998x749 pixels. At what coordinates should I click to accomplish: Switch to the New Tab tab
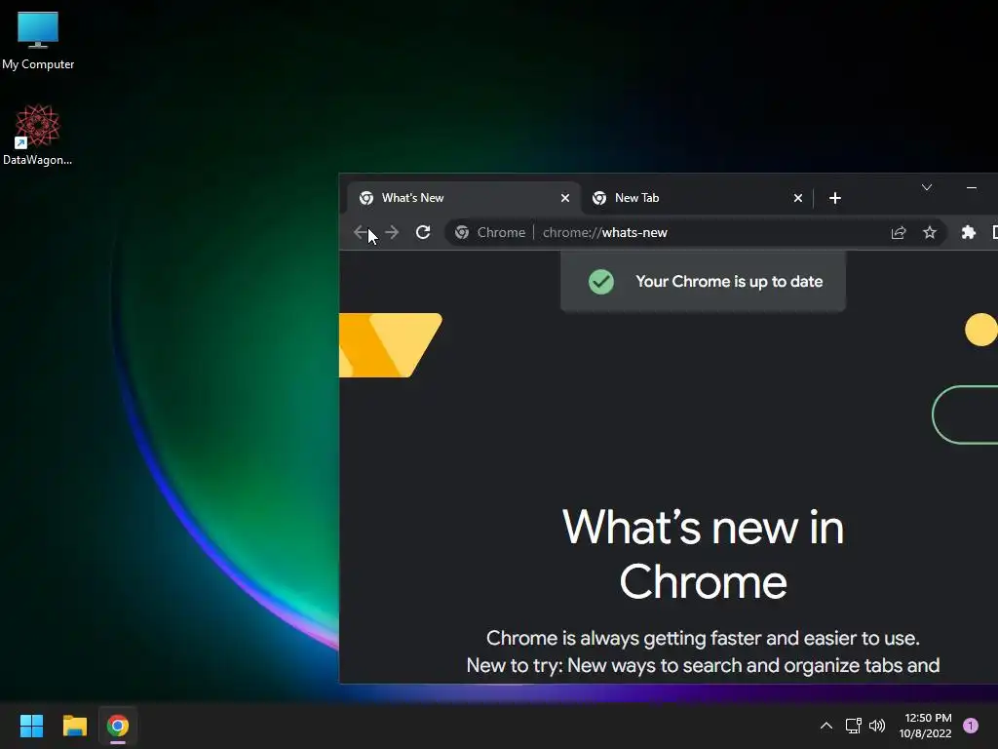696,198
